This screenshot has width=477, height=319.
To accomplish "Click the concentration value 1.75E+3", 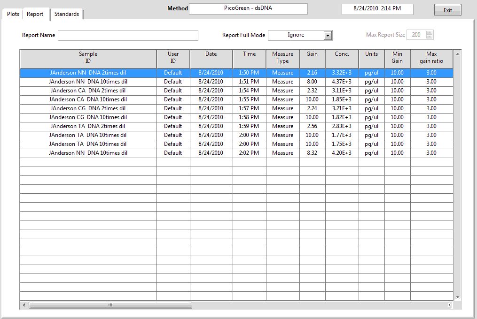I will click(342, 144).
